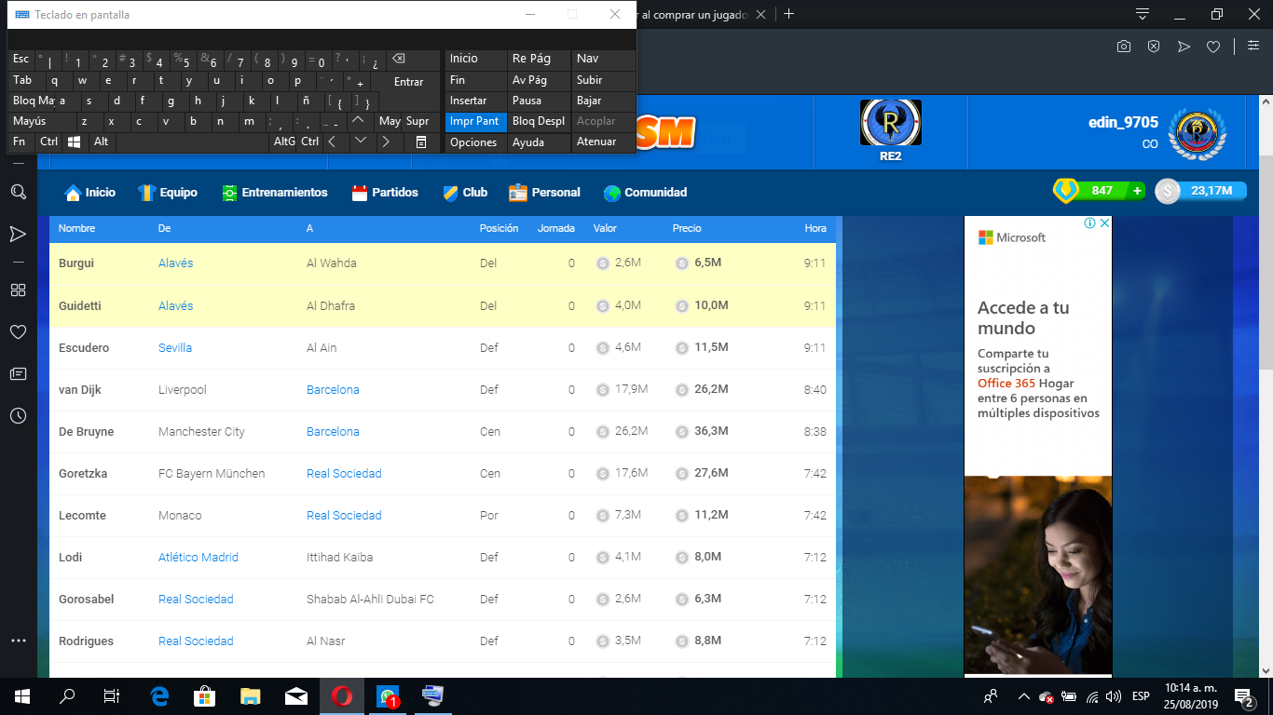
Task: Select De Bruyne player name
Action: [x=87, y=432]
